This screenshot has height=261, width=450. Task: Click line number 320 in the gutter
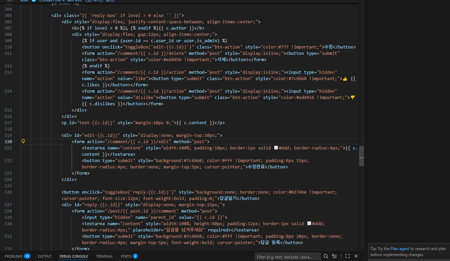pyautogui.click(x=8, y=141)
